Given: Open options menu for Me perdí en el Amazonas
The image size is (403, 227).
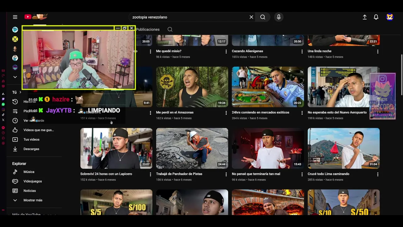Looking at the screenshot, I should point(226,113).
